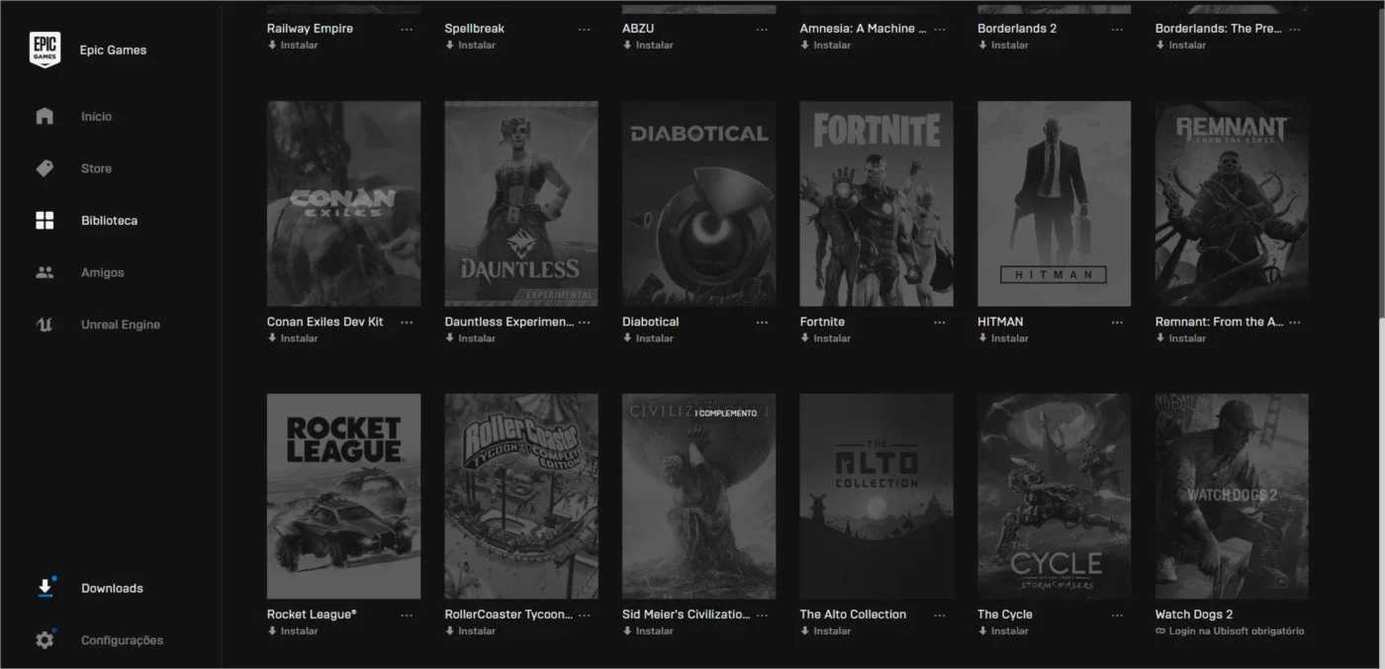Install Spellbreak

[470, 46]
